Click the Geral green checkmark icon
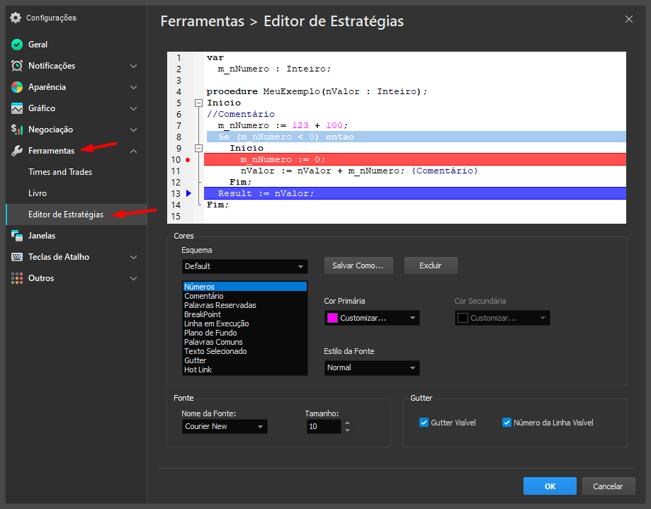 pos(17,45)
